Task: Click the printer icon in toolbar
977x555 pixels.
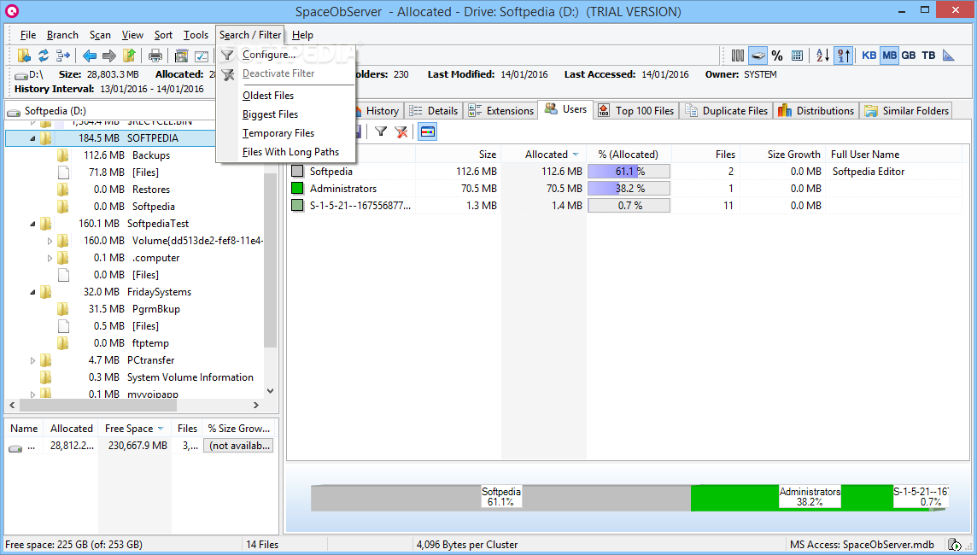Action: 155,56
